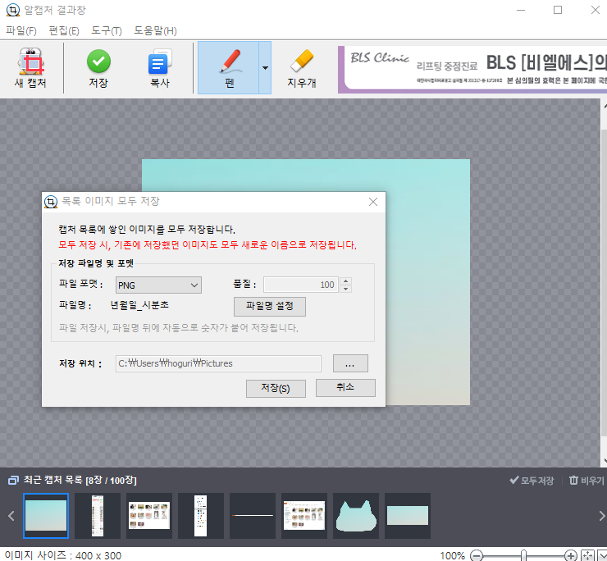Click the BLS Clinic banner ad
Viewport: 607px width, 561px height.
point(472,69)
